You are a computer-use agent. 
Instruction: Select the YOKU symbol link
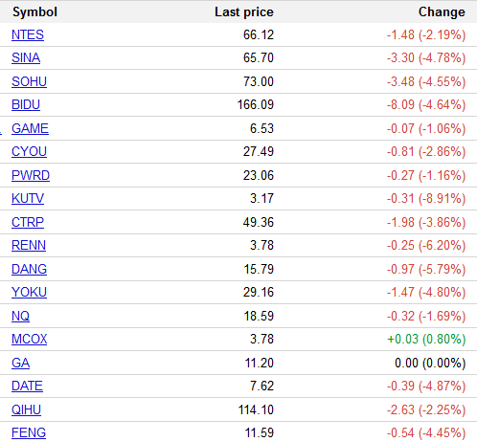29,293
